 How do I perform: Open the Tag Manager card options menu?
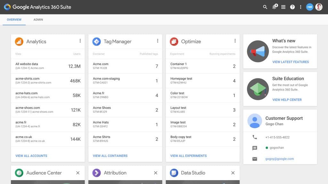[158, 41]
